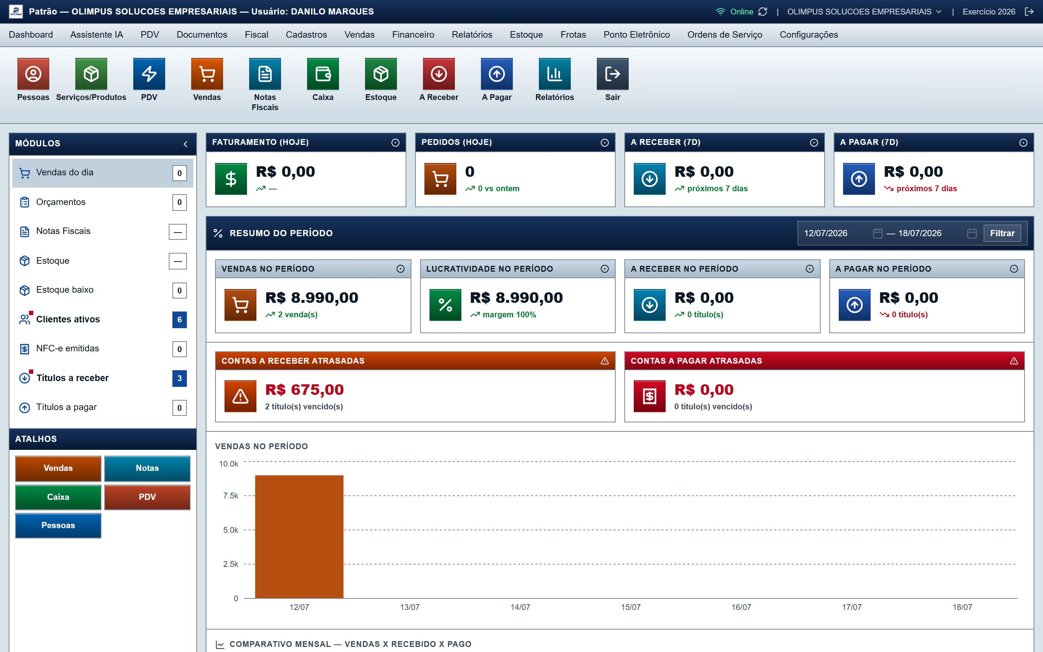The image size is (1043, 652).
Task: Select NFC-e emitidas module
Action: [102, 349]
